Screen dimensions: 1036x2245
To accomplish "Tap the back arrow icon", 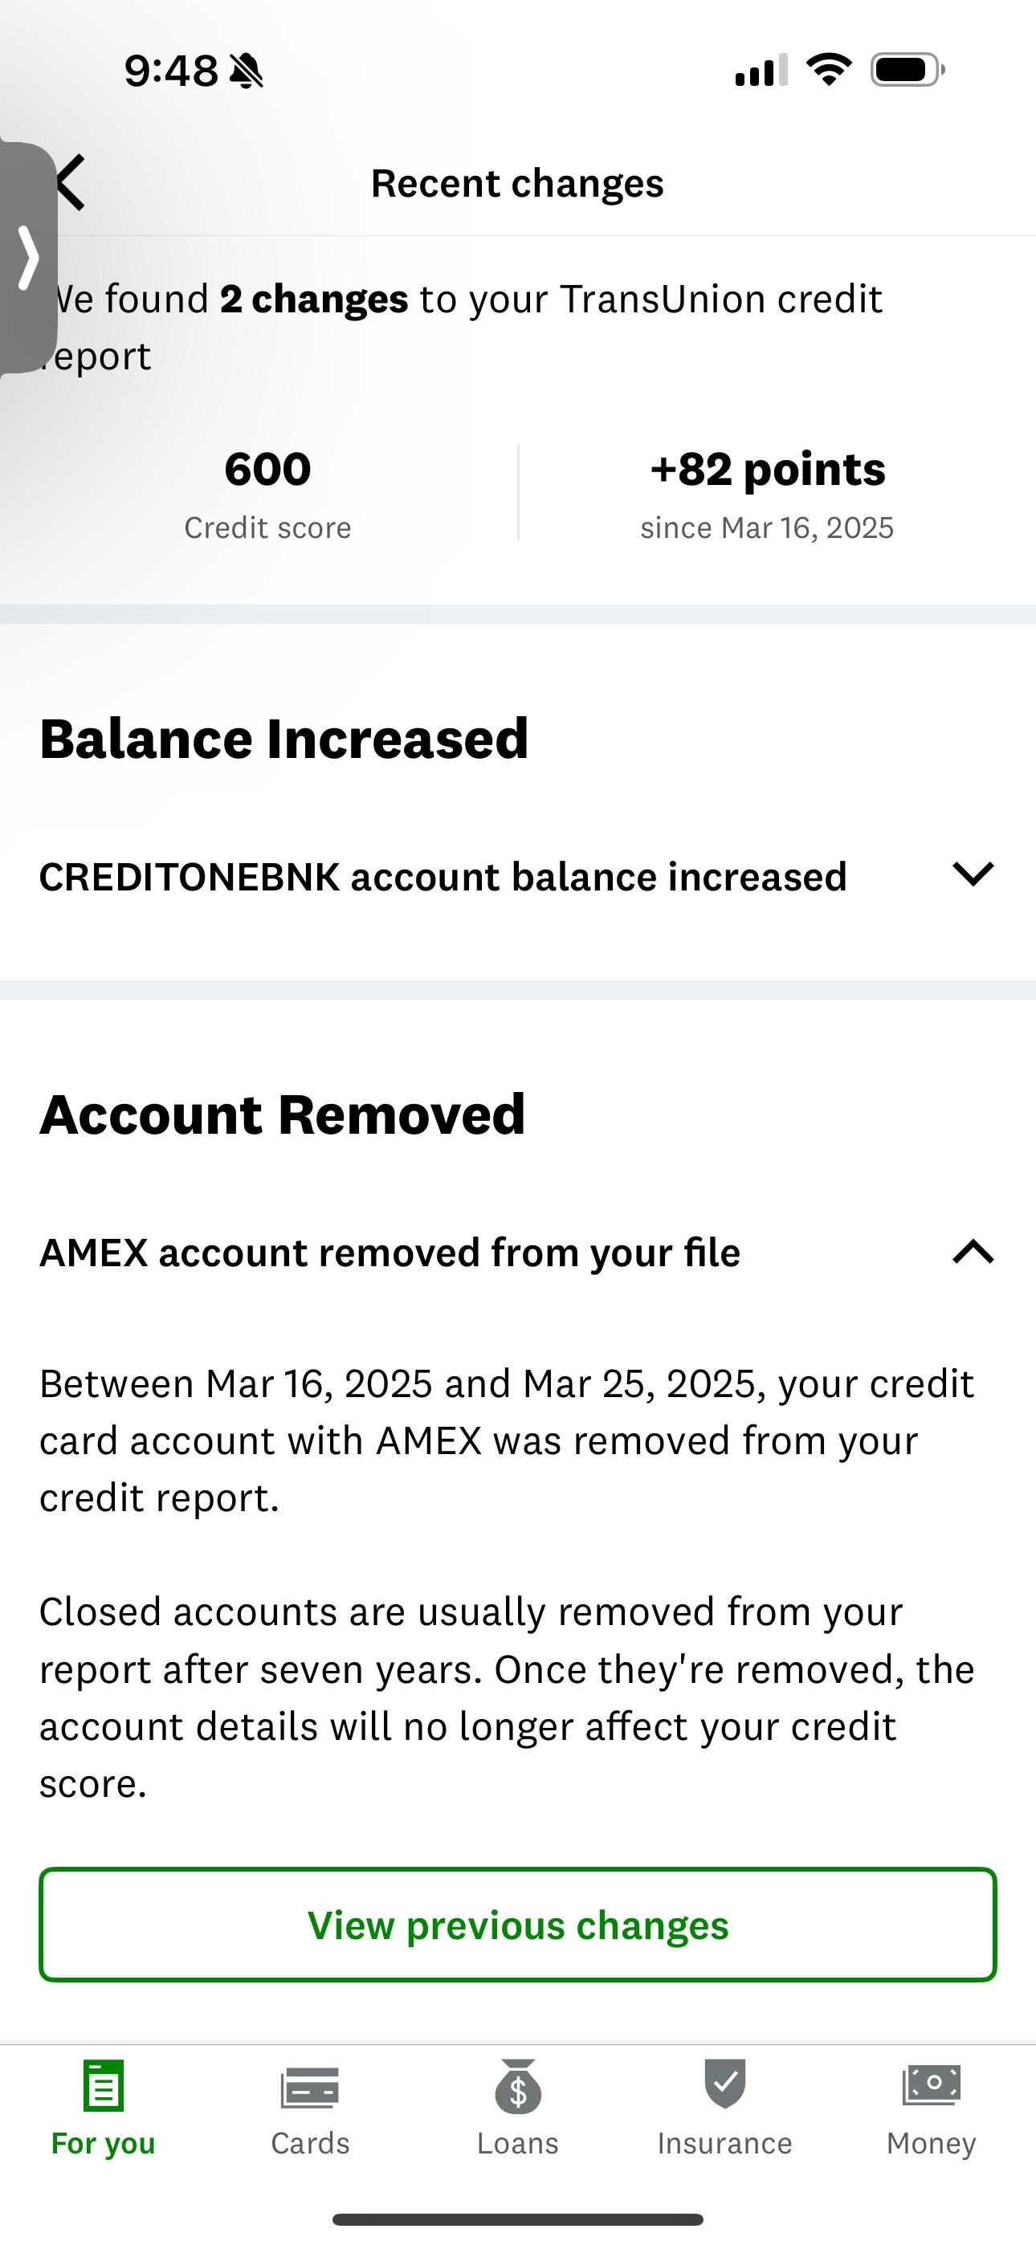I will click(73, 182).
